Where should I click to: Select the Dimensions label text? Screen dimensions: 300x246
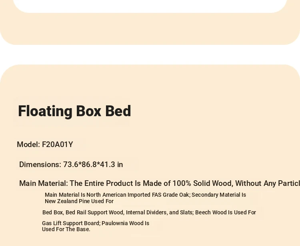tap(40, 165)
